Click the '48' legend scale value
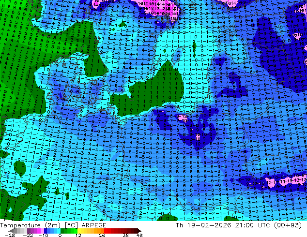Screen dimensions: 307x237 [139, 235]
